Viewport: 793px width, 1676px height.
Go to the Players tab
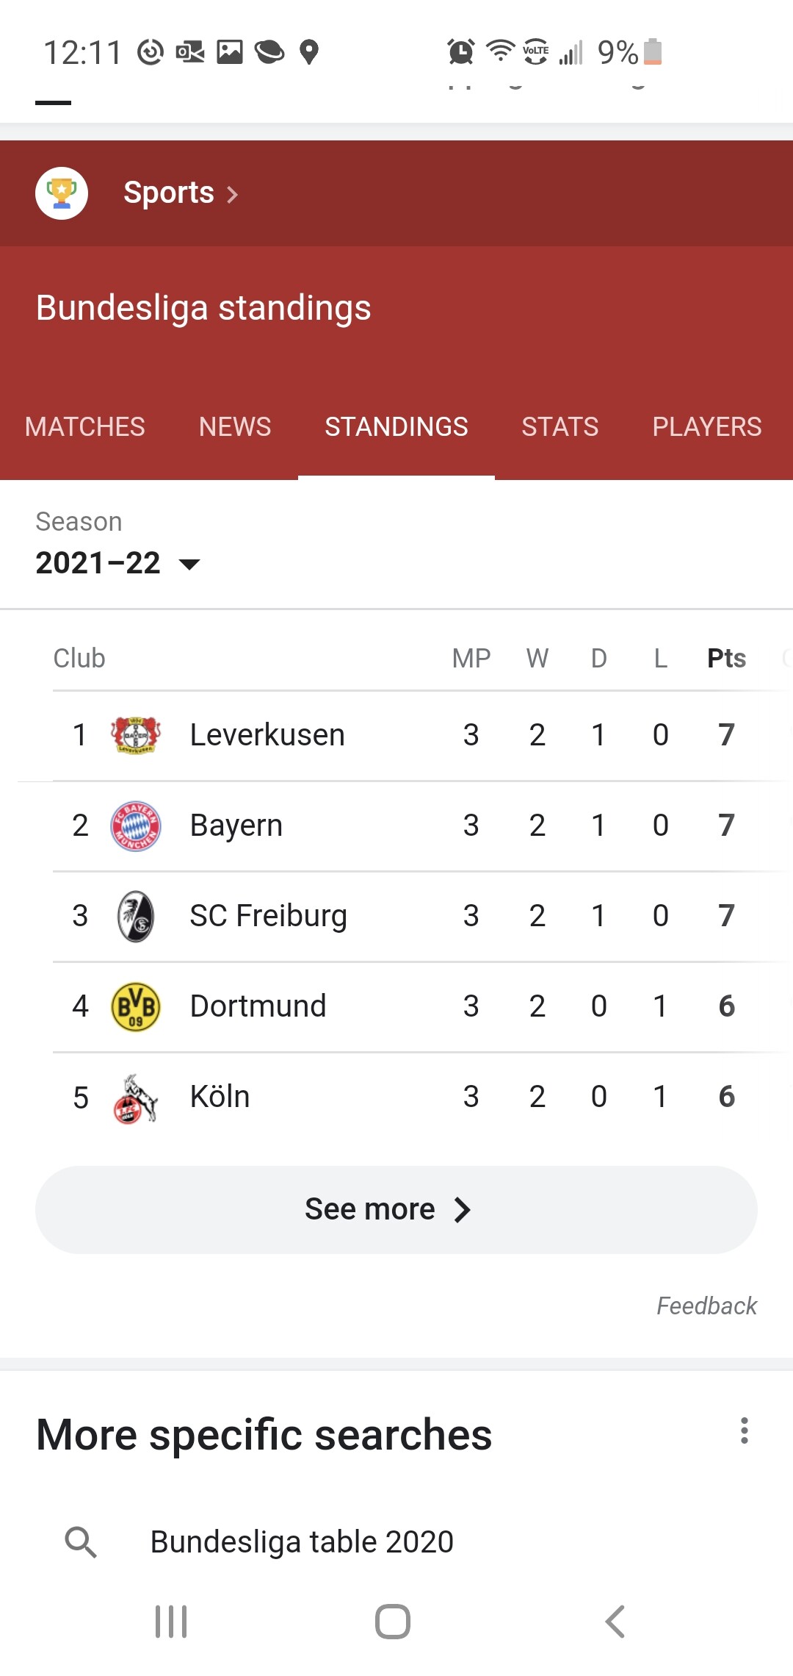[x=706, y=426]
